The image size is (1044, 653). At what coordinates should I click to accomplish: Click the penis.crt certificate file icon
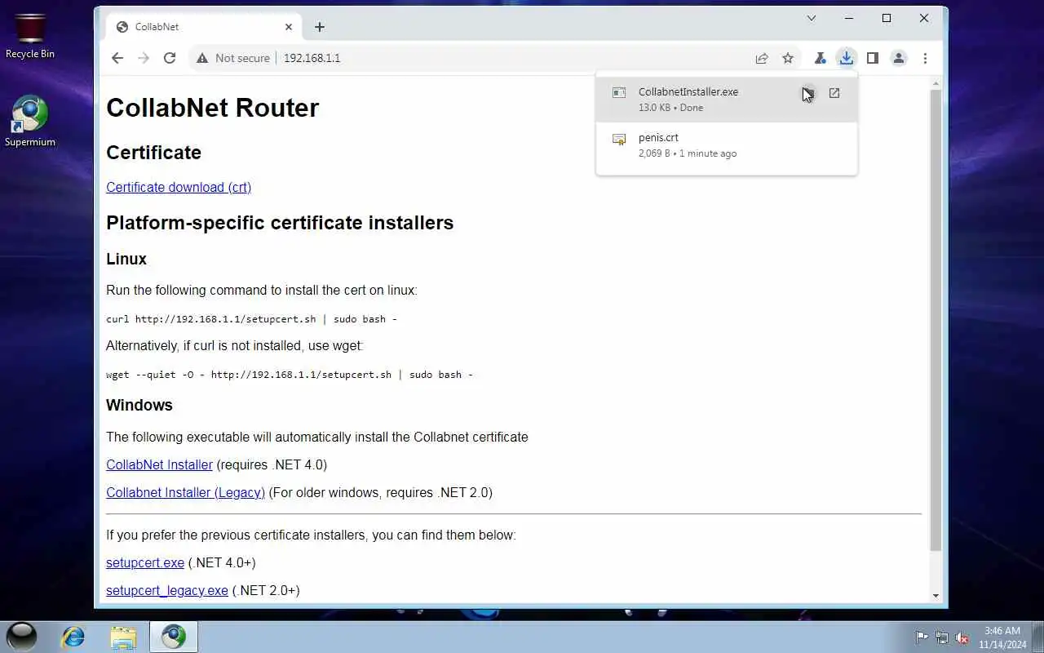pos(619,139)
